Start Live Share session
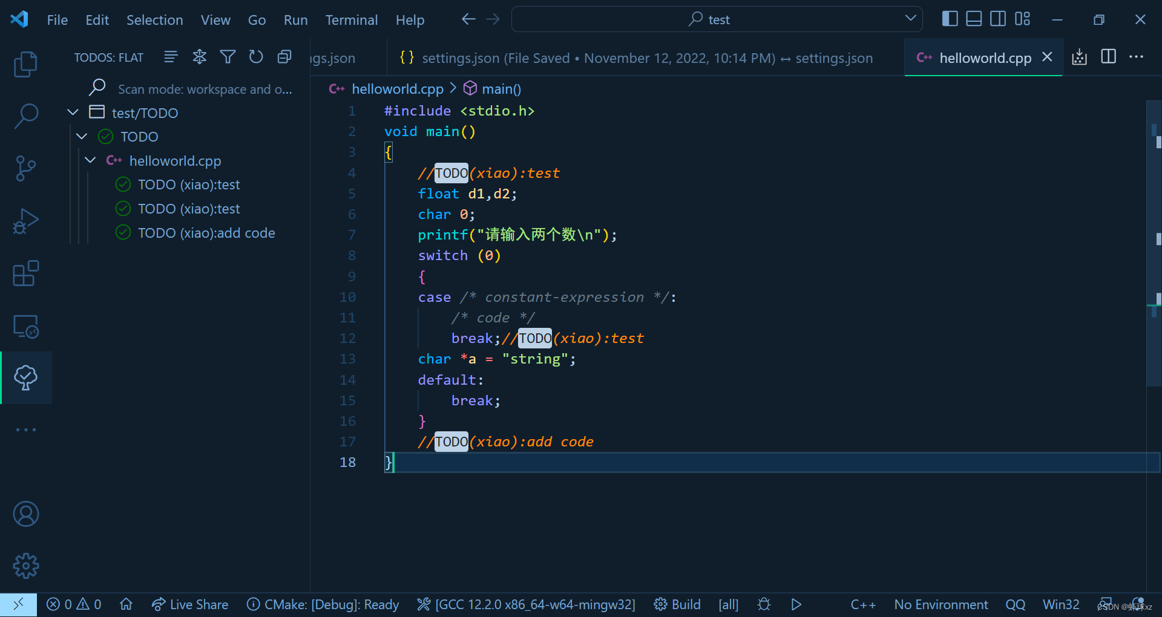Screen dimensions: 1162x617 click(189, 604)
